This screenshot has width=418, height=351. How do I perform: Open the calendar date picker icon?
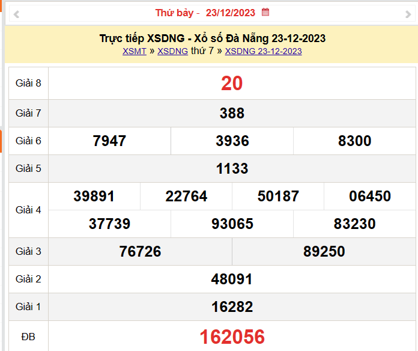click(x=265, y=12)
